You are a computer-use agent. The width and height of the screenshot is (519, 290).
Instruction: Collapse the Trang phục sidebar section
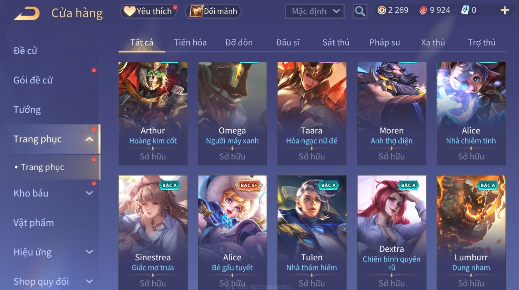tap(89, 139)
